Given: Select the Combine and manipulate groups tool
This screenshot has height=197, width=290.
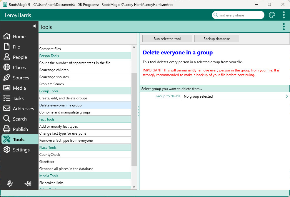Looking at the screenshot, I should click(65, 112).
